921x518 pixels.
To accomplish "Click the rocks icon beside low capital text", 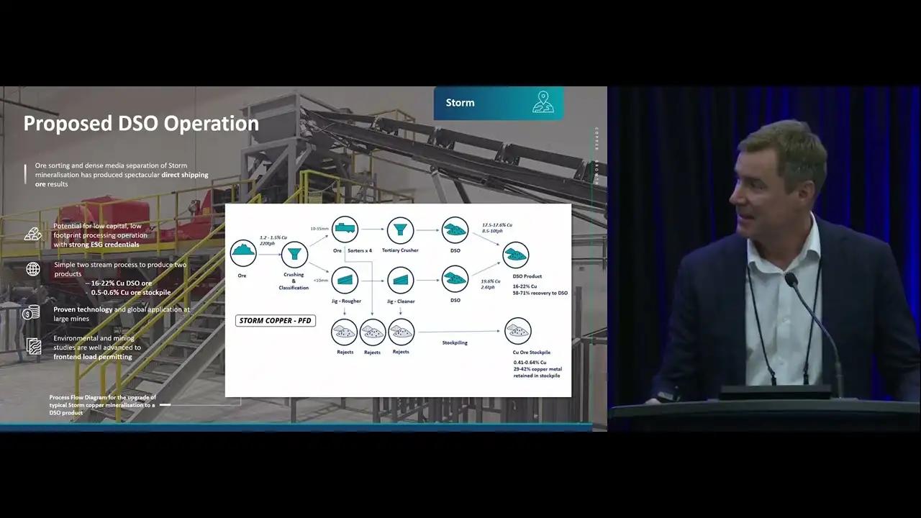I will (x=33, y=234).
